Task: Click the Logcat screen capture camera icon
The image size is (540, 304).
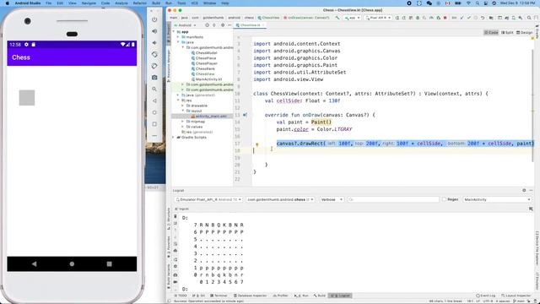Action: 175,275
